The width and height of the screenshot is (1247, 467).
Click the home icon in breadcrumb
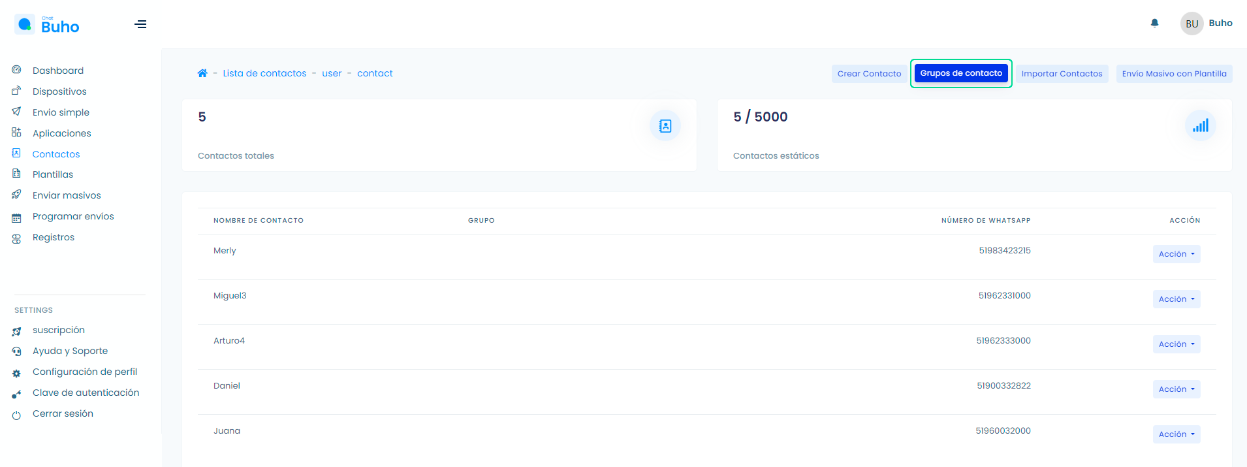pos(202,73)
